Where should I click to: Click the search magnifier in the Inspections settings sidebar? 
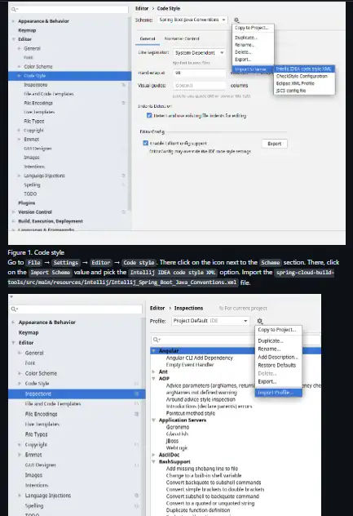point(15,309)
